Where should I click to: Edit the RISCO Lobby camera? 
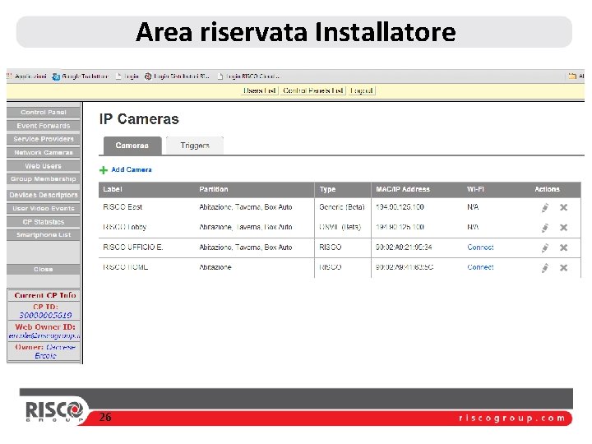544,227
